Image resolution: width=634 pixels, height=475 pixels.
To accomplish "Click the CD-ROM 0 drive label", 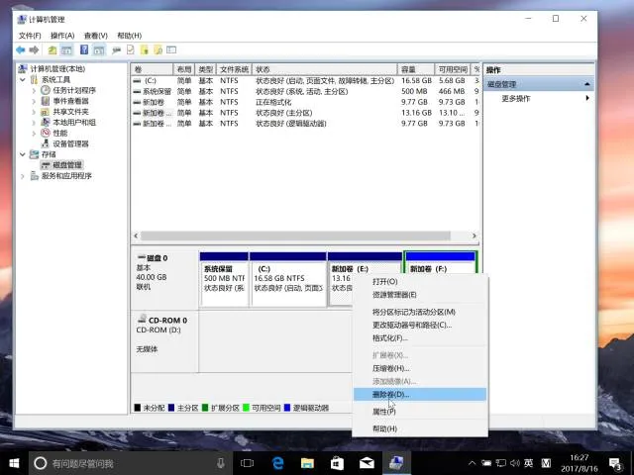I will [165, 341].
